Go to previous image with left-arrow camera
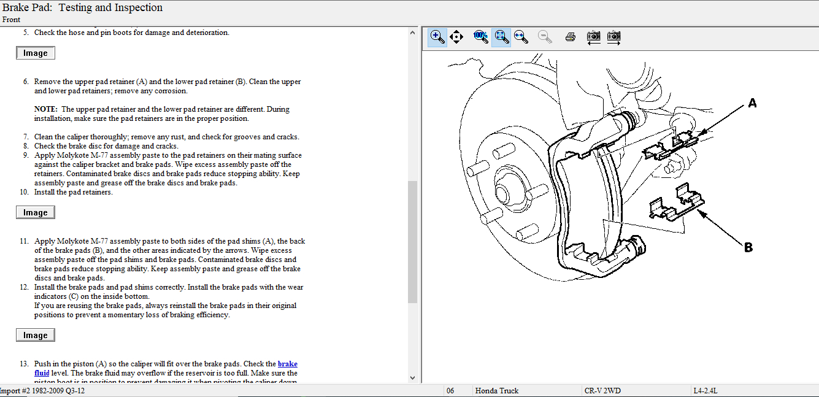 tap(593, 37)
